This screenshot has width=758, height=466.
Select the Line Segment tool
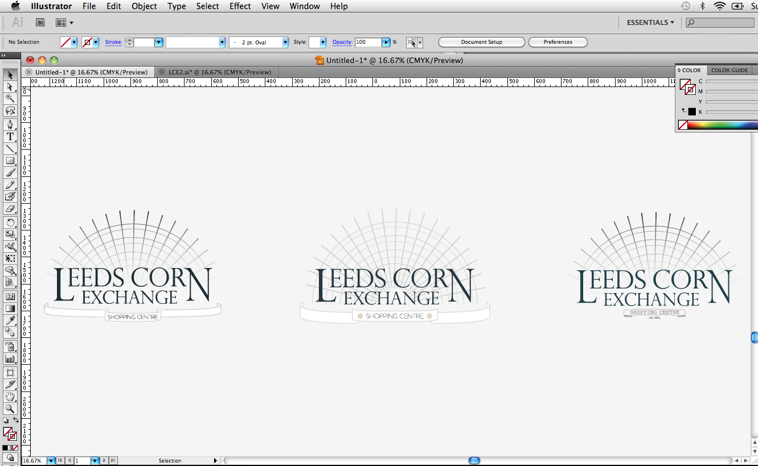(x=10, y=149)
